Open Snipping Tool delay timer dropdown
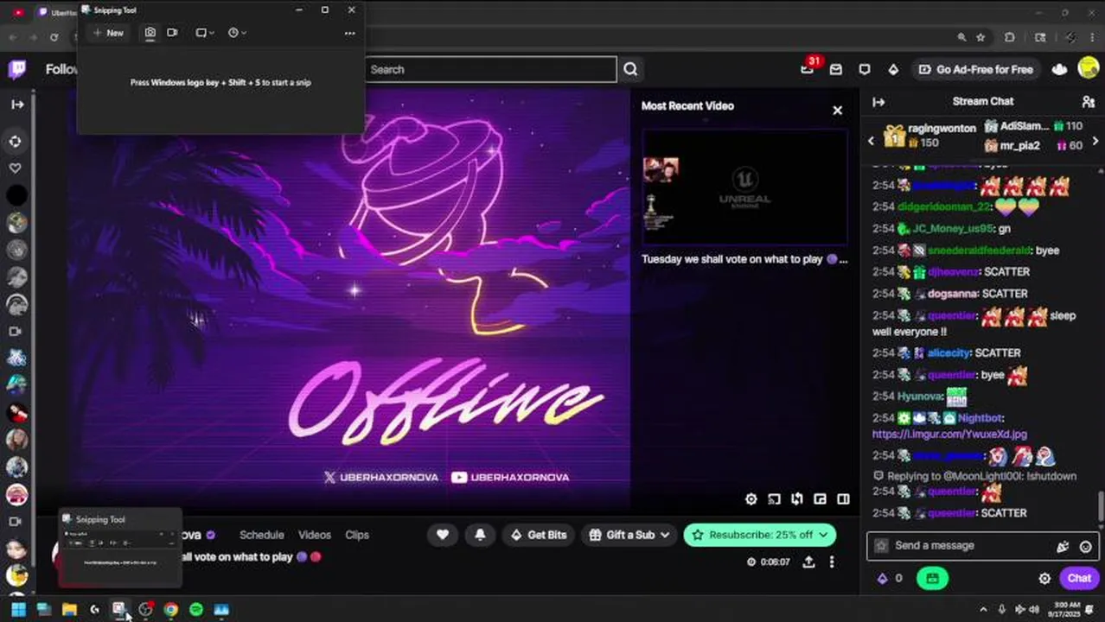Image resolution: width=1105 pixels, height=622 pixels. point(237,33)
